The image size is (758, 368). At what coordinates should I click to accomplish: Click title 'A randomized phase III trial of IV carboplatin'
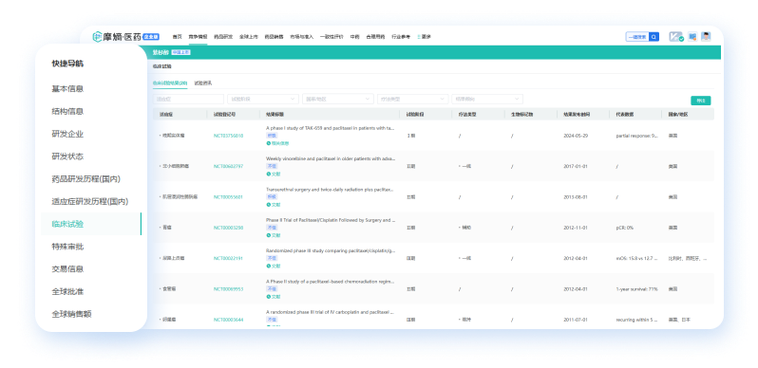pos(331,312)
